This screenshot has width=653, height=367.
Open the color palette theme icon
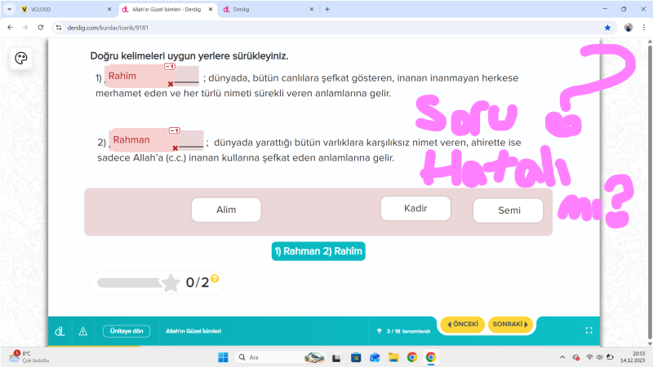[21, 58]
